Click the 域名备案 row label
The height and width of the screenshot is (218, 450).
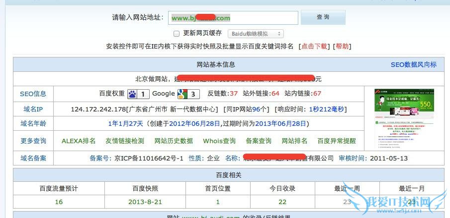coord(33,158)
